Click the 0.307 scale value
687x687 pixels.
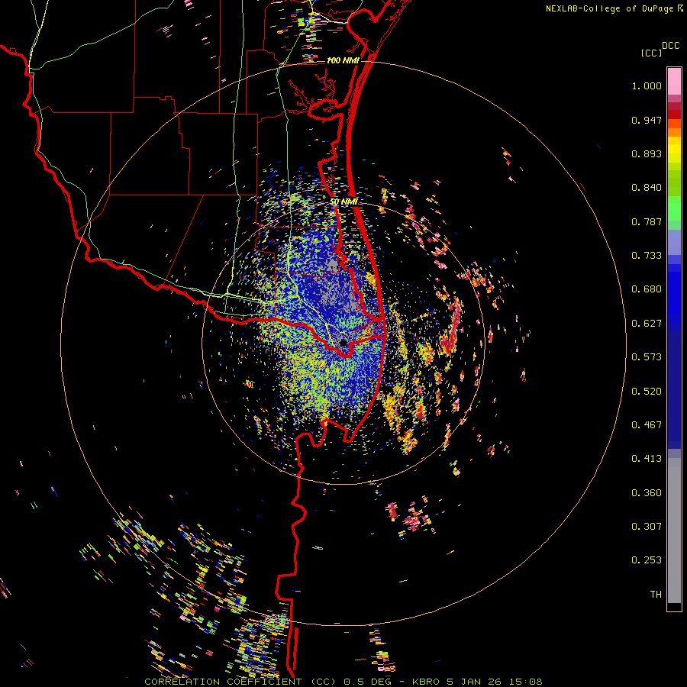pyautogui.click(x=647, y=527)
